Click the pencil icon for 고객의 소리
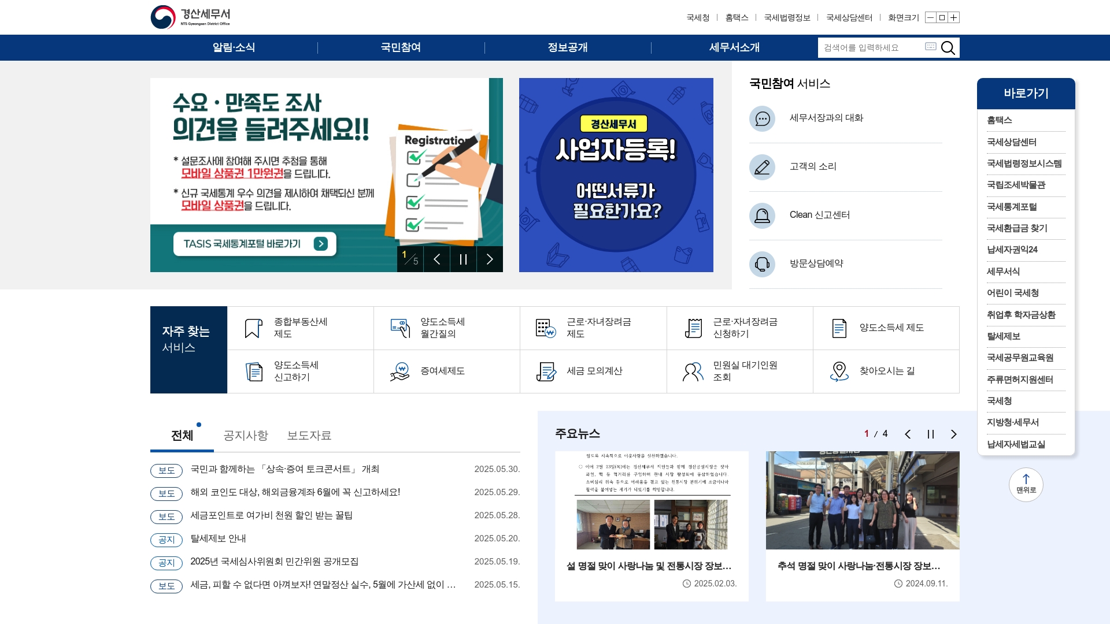 (x=762, y=167)
